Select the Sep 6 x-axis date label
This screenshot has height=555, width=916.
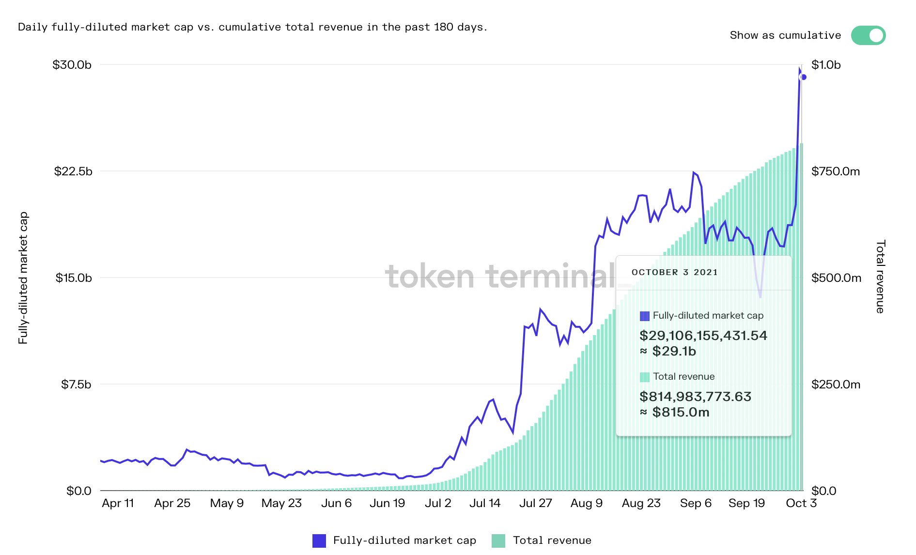click(696, 503)
